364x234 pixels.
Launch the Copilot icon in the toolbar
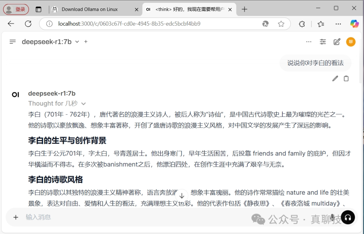[x=355, y=24]
